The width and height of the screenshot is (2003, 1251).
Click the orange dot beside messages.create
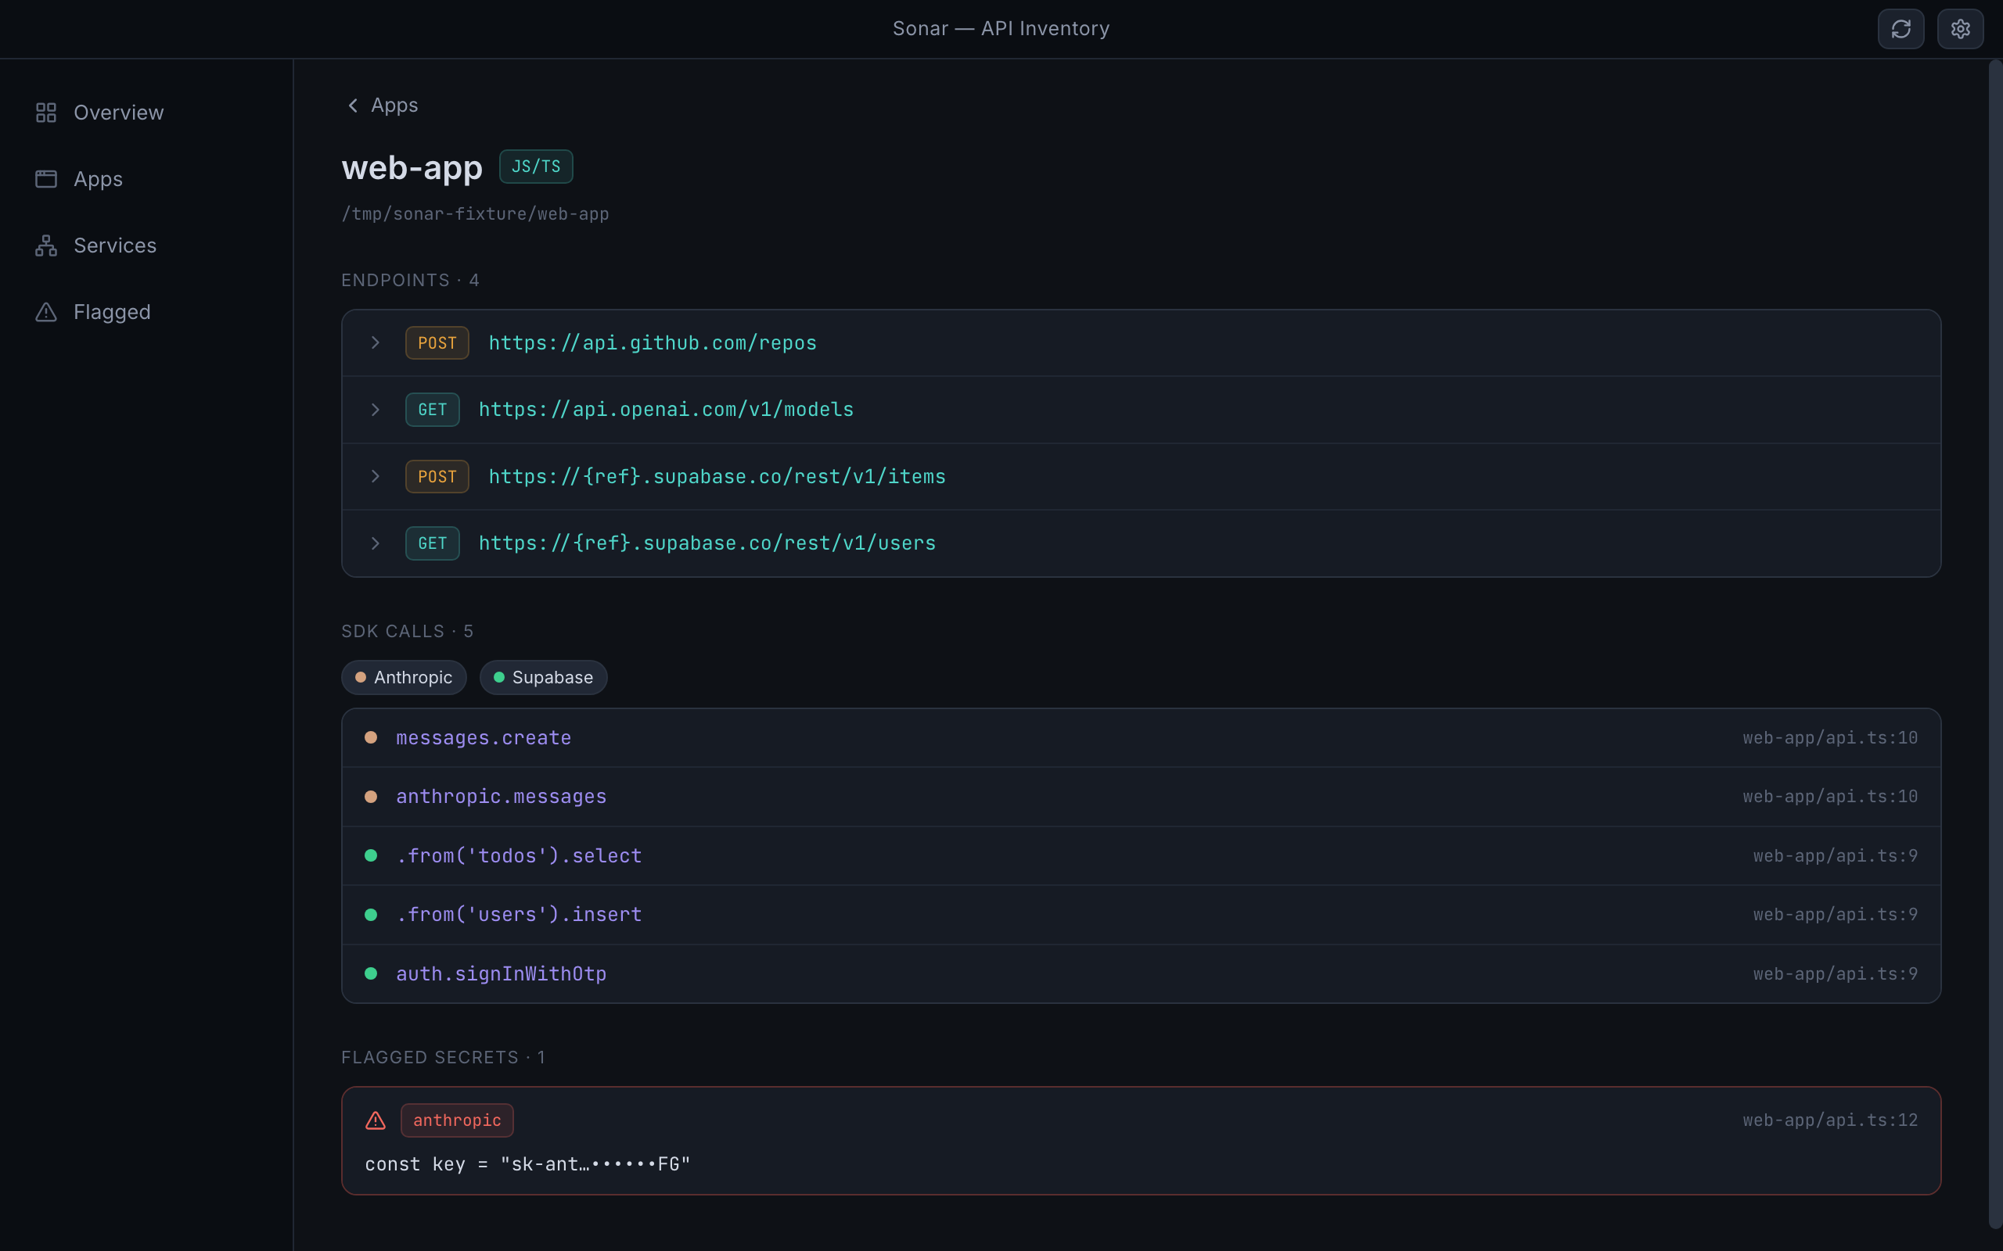click(x=371, y=737)
